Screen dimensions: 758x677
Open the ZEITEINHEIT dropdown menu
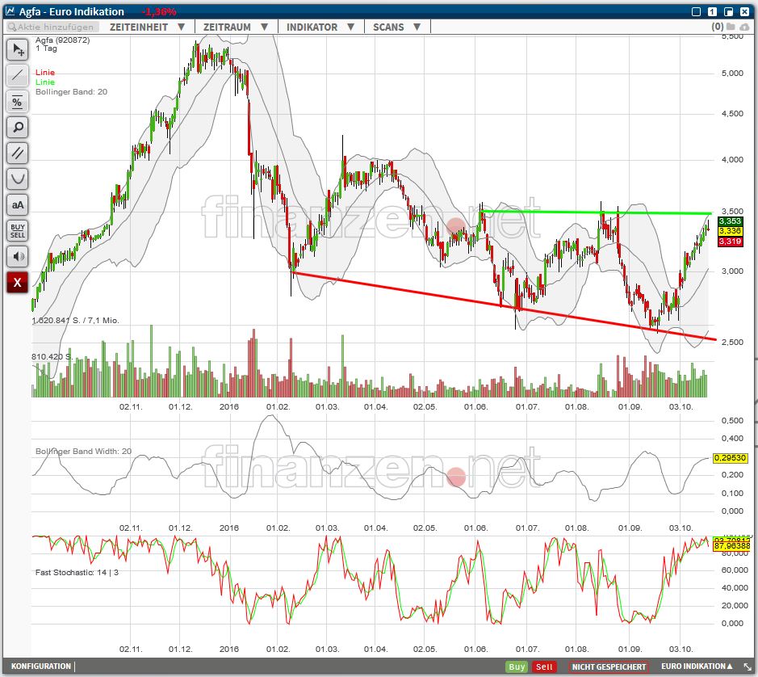147,27
